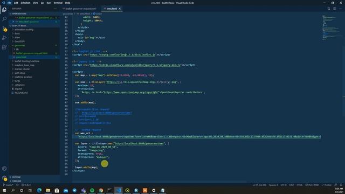Open errors and warnings count in status bar
The width and height of the screenshot is (345, 194).
click(26, 185)
